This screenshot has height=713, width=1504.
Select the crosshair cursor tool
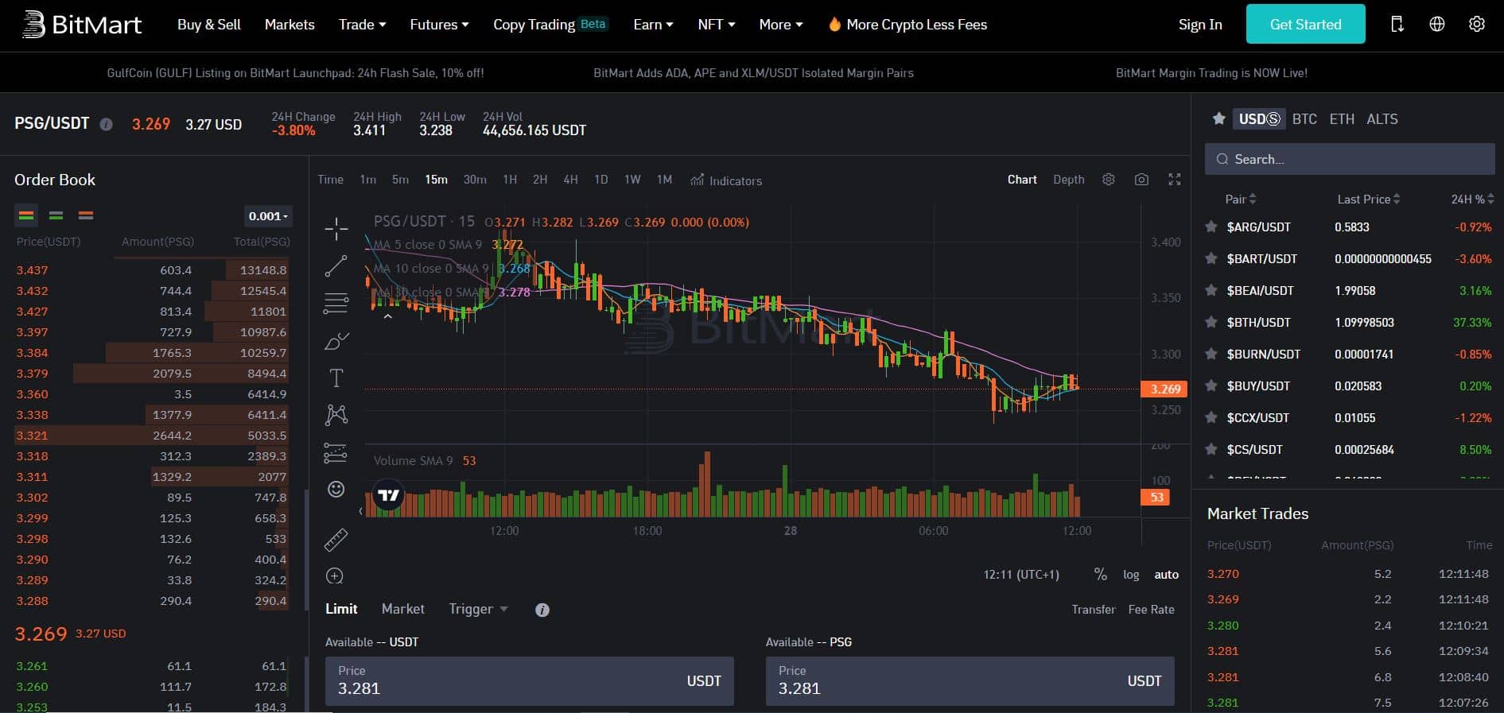[x=336, y=229]
